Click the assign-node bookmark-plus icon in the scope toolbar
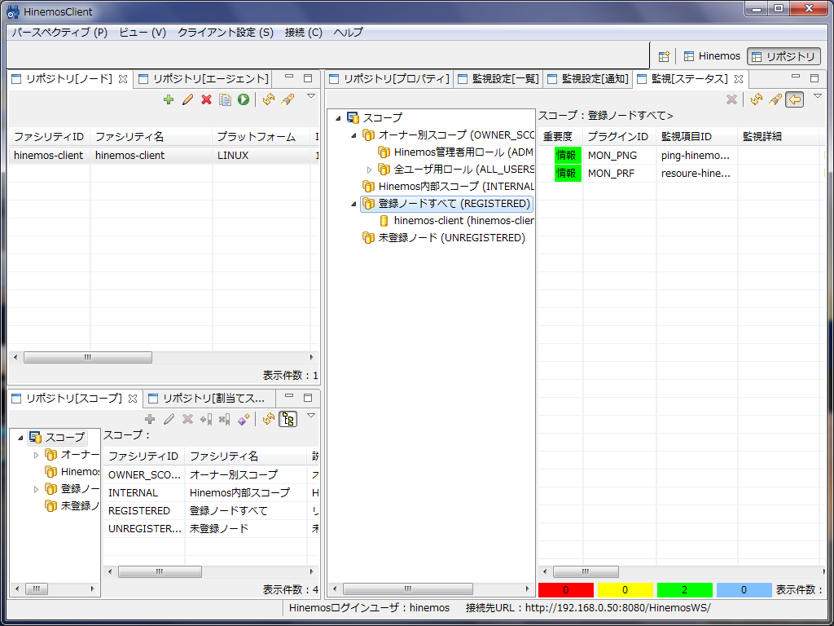The image size is (834, 626). (206, 420)
